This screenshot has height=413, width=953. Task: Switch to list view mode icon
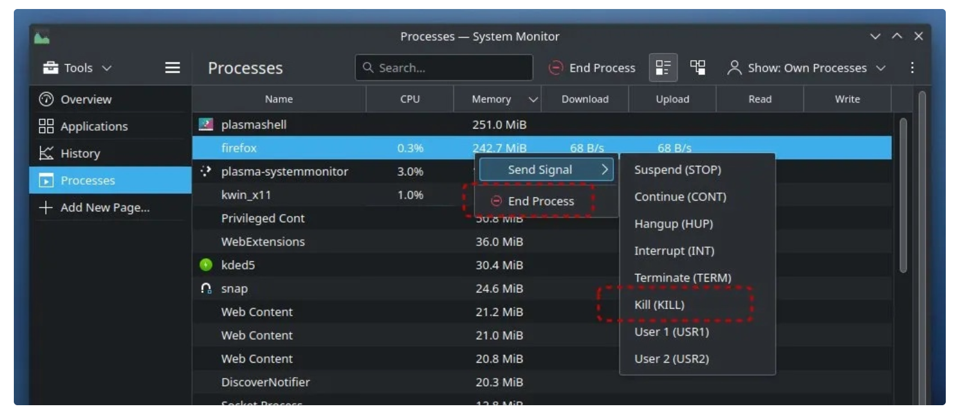pyautogui.click(x=663, y=67)
